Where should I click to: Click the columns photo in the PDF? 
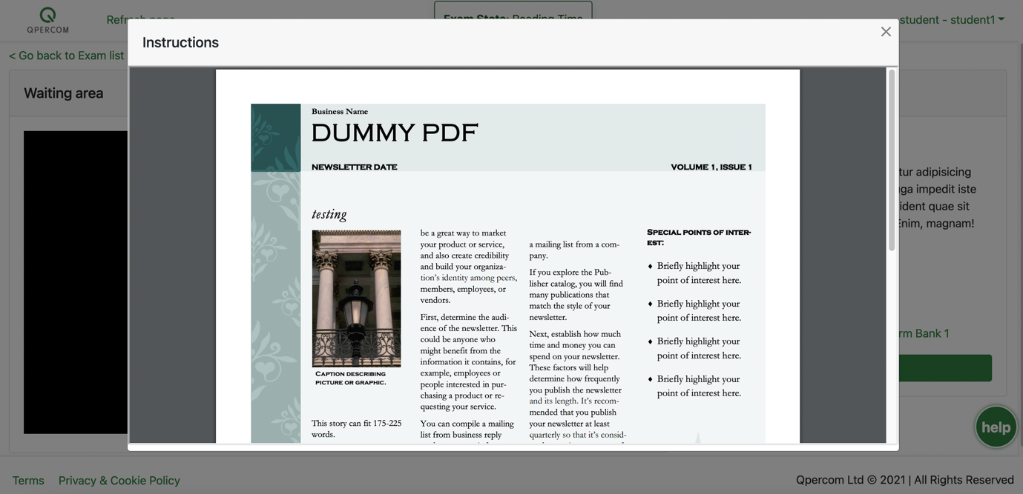click(x=356, y=298)
